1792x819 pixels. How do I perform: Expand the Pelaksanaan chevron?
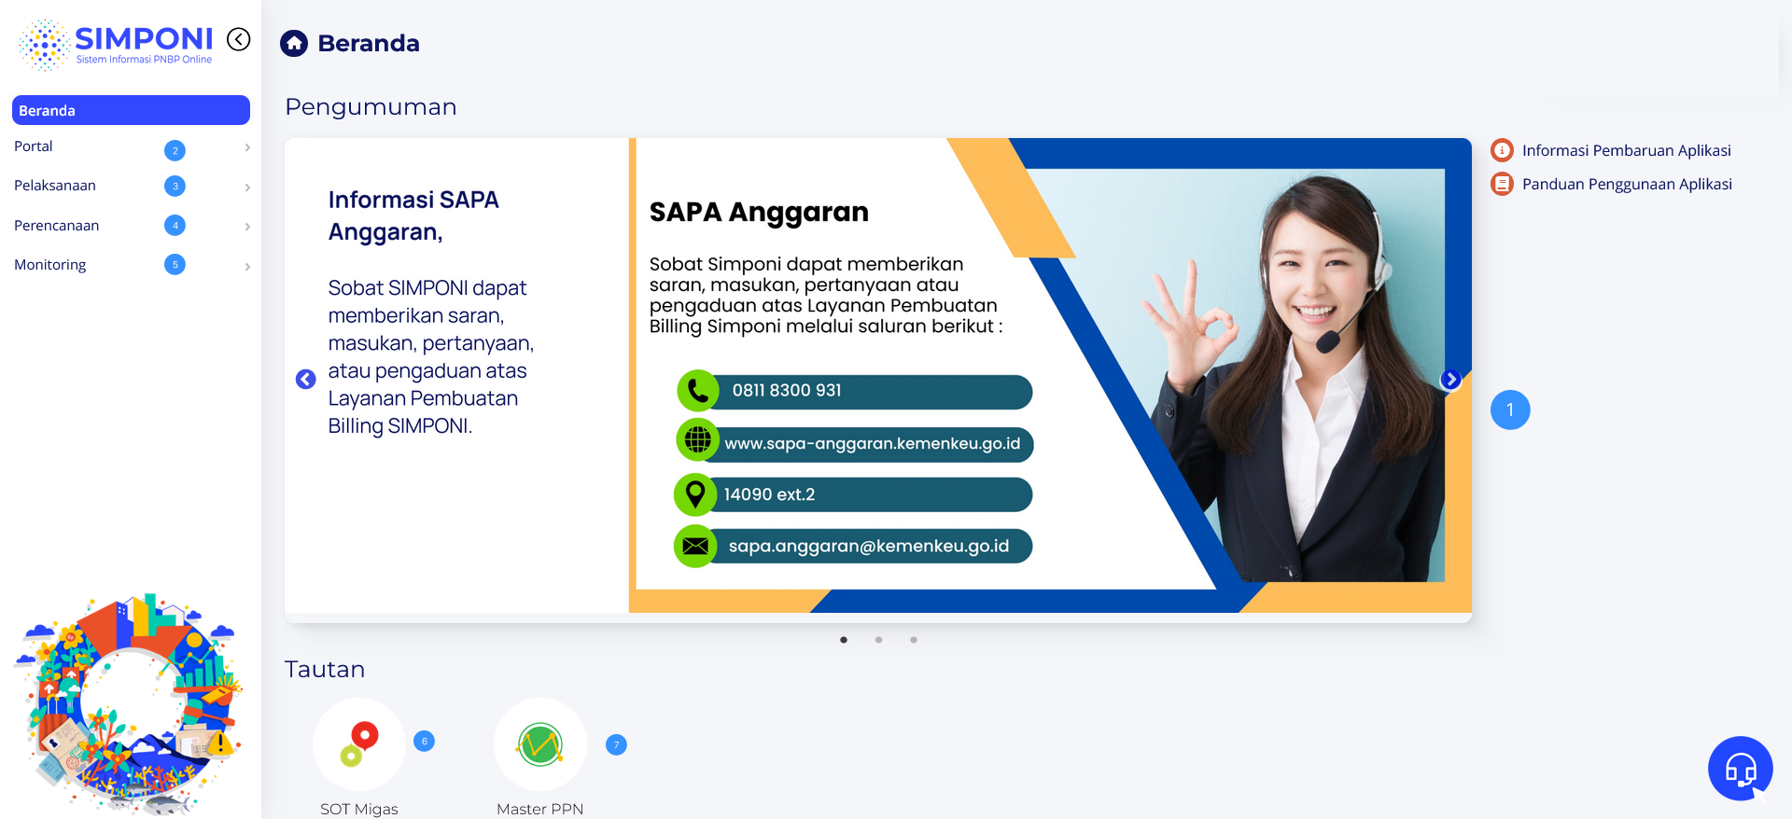click(247, 187)
